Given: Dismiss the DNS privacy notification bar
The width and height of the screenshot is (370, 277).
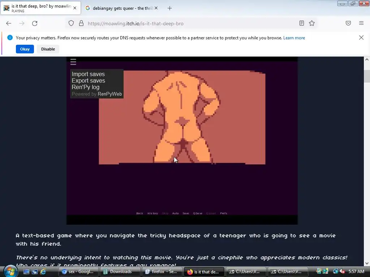Looking at the screenshot, I should click(361, 38).
